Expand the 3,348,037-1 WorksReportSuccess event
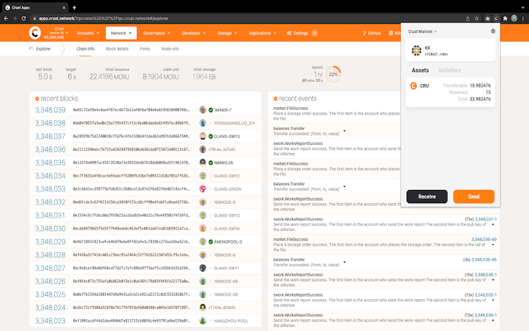 493,224
